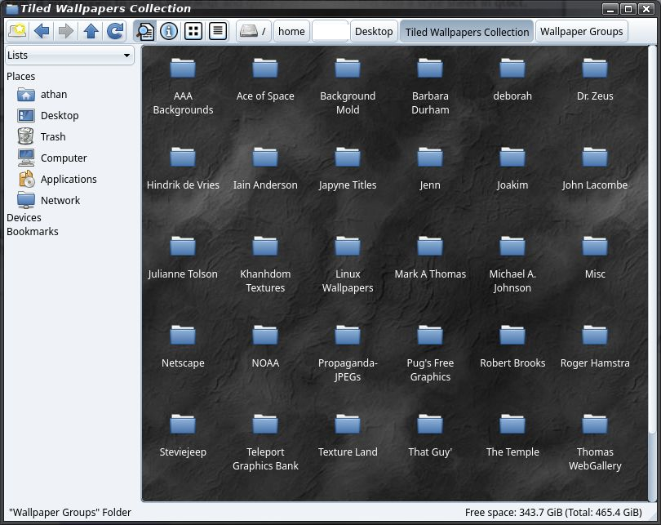
Task: Click the 'Desktop' path button
Action: (374, 31)
